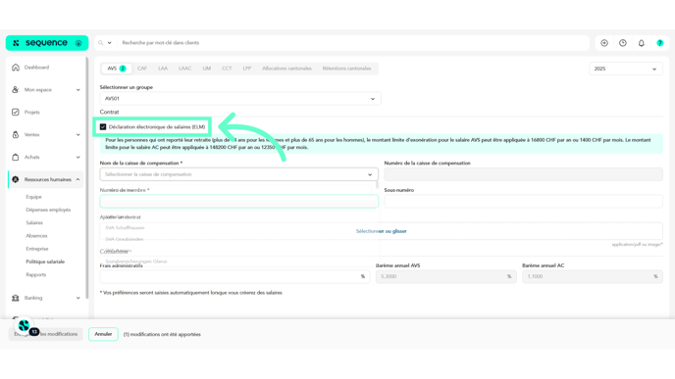Toggle Déclaration électronique de salaires checkbox

(x=103, y=126)
